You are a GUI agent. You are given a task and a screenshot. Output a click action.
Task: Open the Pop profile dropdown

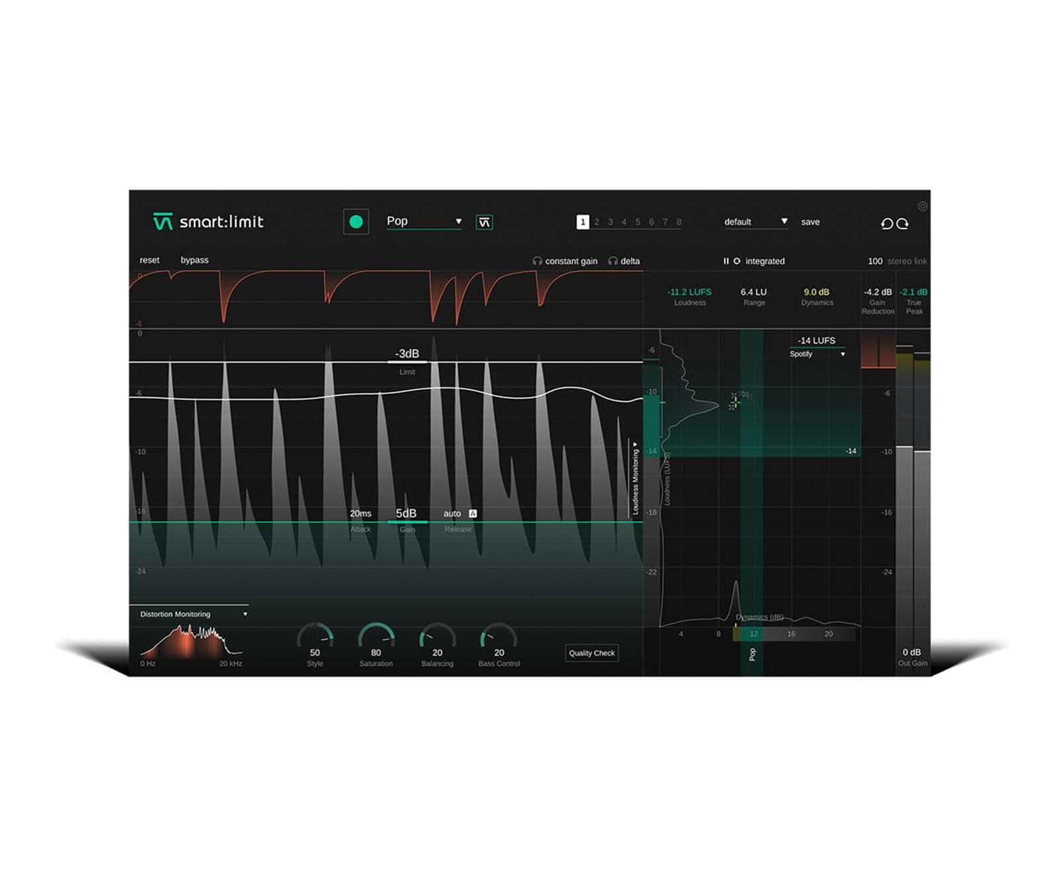coord(424,221)
